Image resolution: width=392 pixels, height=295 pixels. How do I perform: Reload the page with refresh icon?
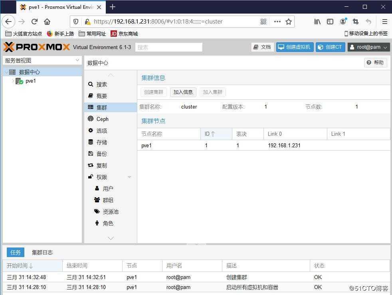tap(34, 22)
